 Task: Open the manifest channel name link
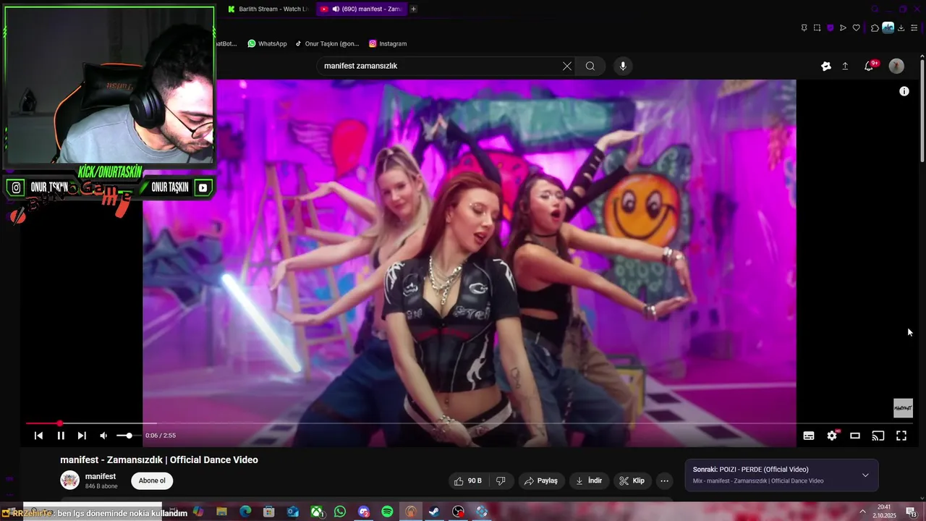pos(101,476)
